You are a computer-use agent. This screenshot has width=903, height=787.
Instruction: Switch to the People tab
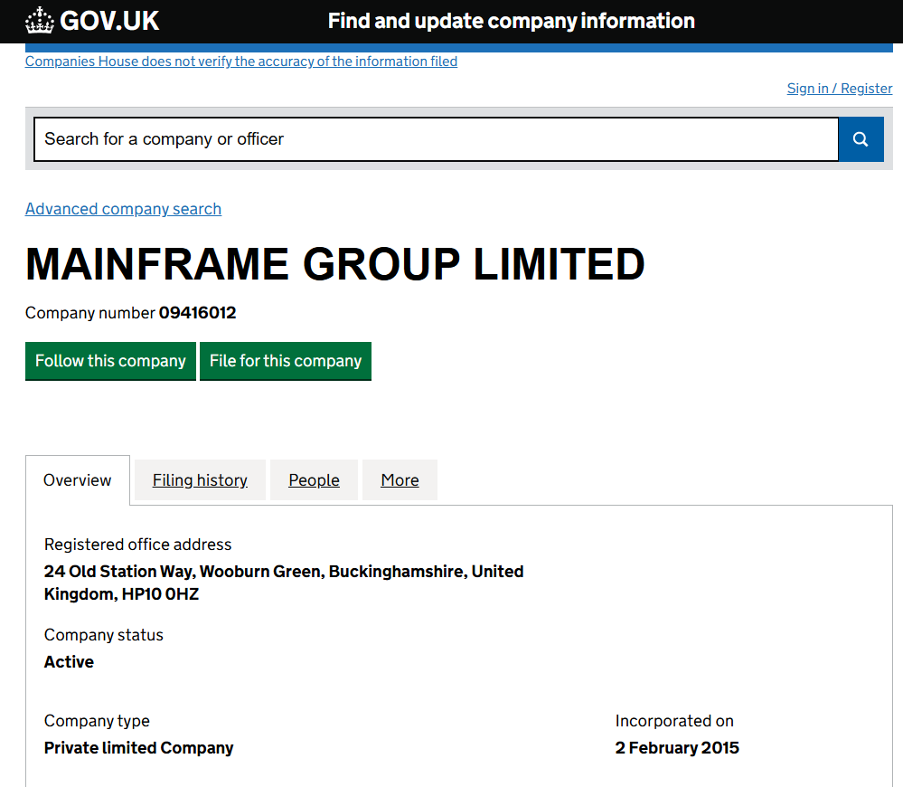314,480
